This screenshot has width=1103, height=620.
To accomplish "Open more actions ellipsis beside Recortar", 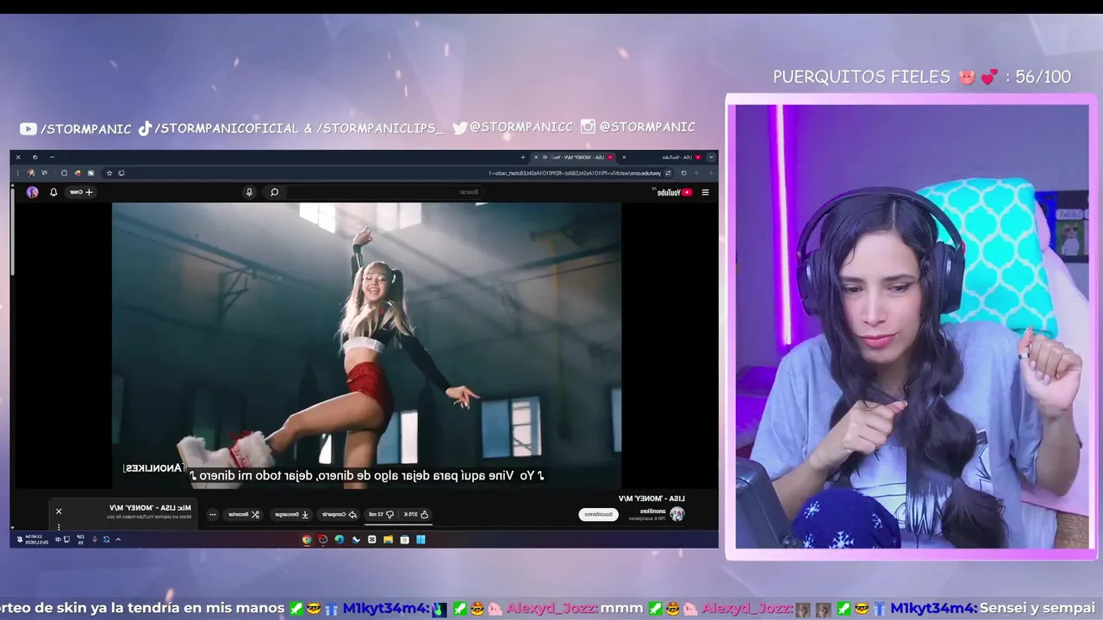I will (213, 514).
